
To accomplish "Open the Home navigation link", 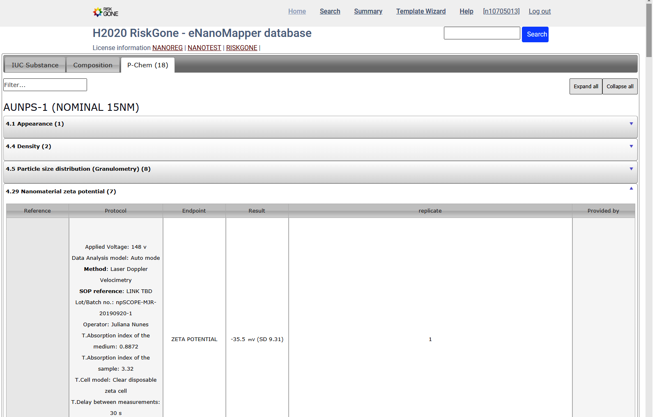I will click(x=297, y=11).
